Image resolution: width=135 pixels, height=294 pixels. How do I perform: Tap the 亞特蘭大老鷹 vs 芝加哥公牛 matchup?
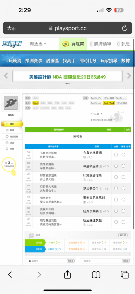tap(48, 188)
